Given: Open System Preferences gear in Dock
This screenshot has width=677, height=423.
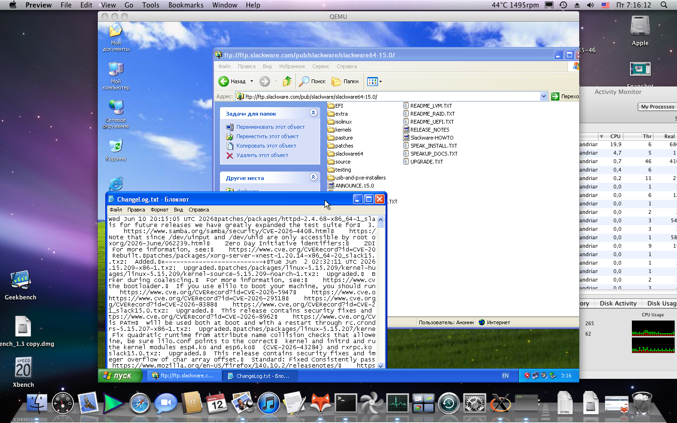Looking at the screenshot, I should click(x=474, y=403).
